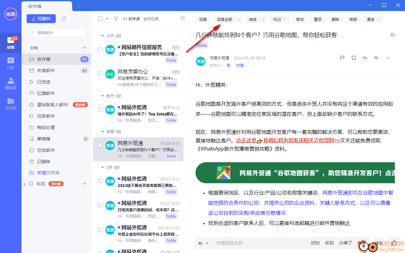Image resolution: width=405 pixels, height=253 pixels.
Task: Select the 未读邮件 folder
Action: 56,71
